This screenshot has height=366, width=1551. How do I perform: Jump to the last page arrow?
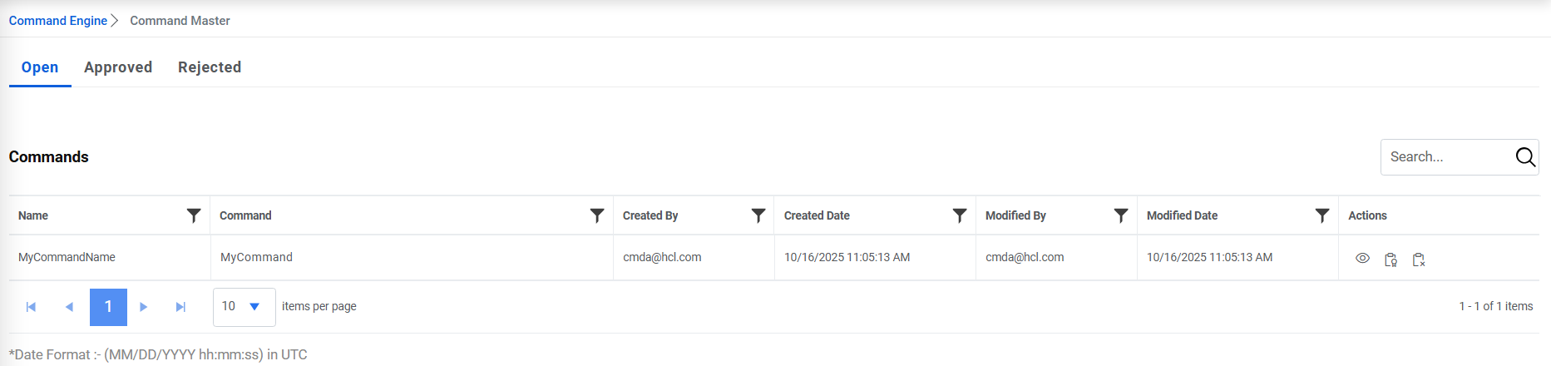point(180,307)
